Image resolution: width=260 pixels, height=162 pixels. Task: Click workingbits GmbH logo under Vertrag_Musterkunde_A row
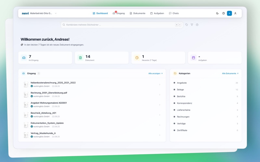click(32, 137)
